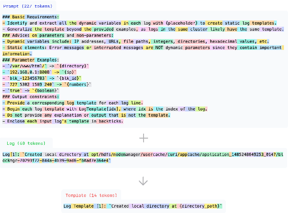The width and height of the screenshot is (288, 213).
Task: Select the 'Log (60 tokens)' label
Action: pos(26,143)
